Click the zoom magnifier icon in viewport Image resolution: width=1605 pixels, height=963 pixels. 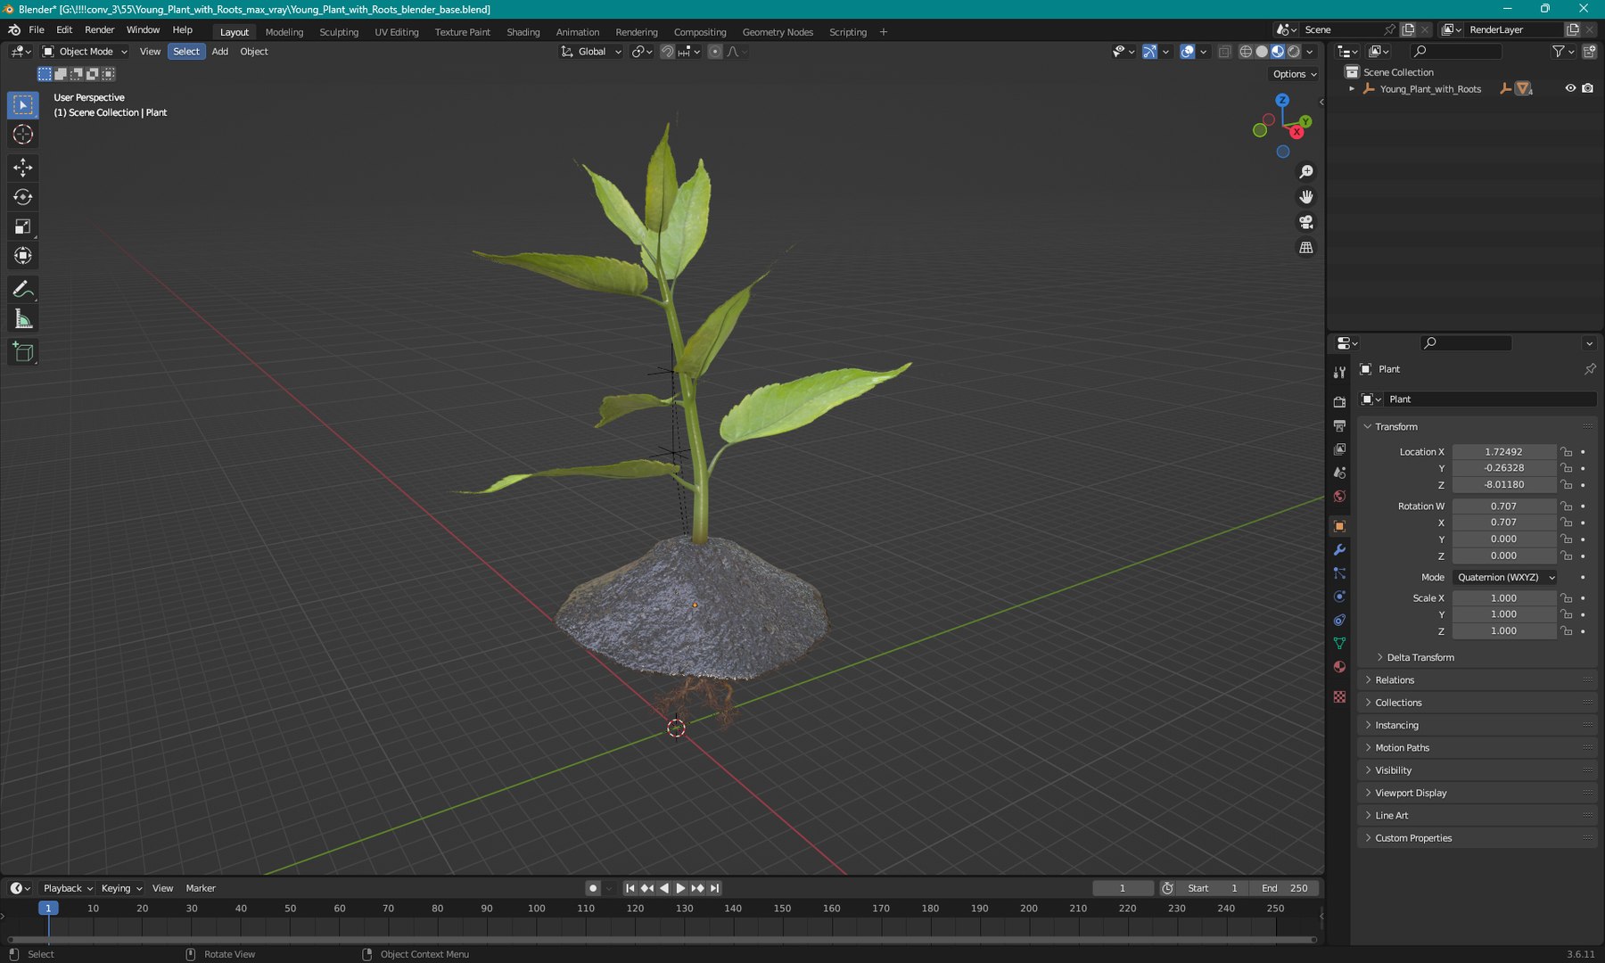tap(1306, 171)
